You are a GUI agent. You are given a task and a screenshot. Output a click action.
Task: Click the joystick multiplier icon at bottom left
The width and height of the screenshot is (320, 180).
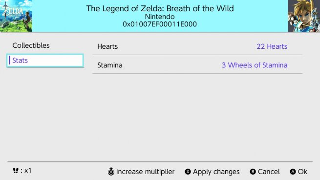pyautogui.click(x=16, y=170)
